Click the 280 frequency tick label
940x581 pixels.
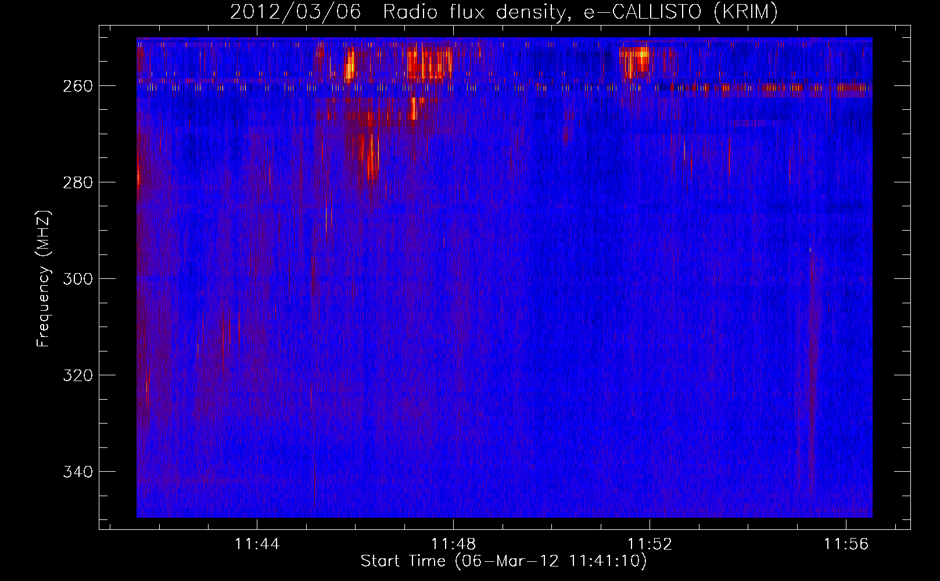[77, 182]
